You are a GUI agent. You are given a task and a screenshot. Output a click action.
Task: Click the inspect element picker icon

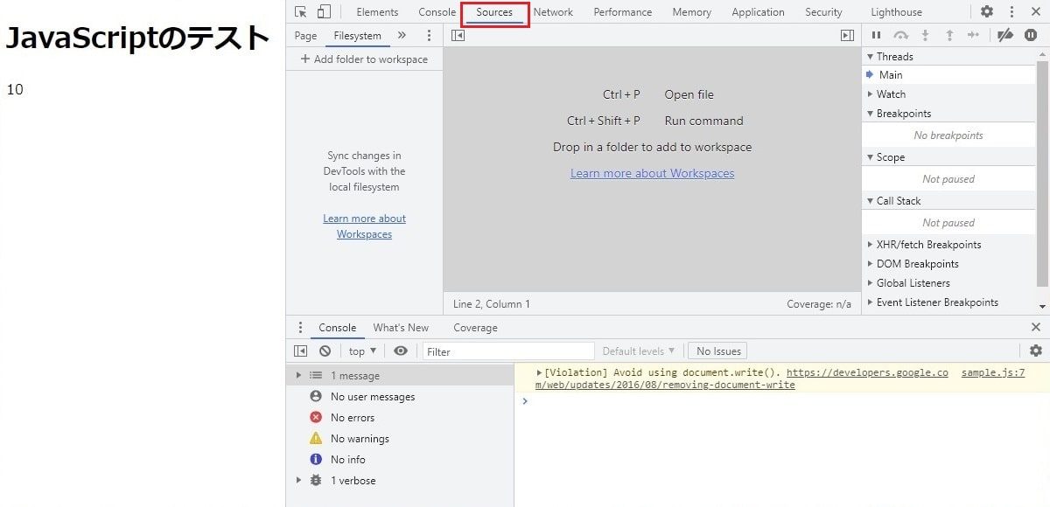tap(301, 12)
